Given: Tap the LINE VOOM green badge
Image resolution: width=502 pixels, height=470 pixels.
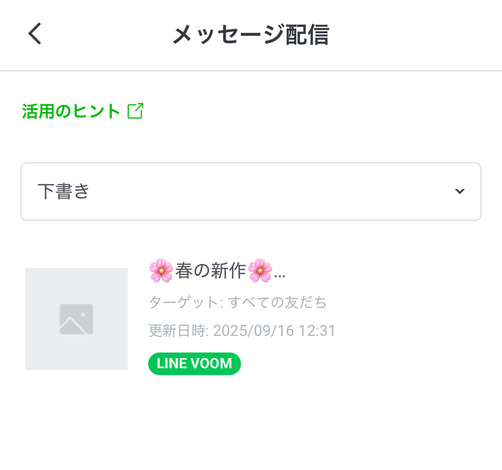Looking at the screenshot, I should point(194,364).
